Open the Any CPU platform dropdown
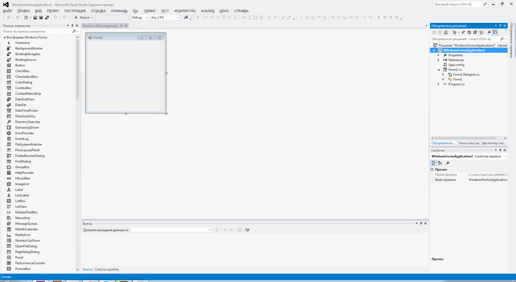516x282 pixels. pyautogui.click(x=178, y=17)
